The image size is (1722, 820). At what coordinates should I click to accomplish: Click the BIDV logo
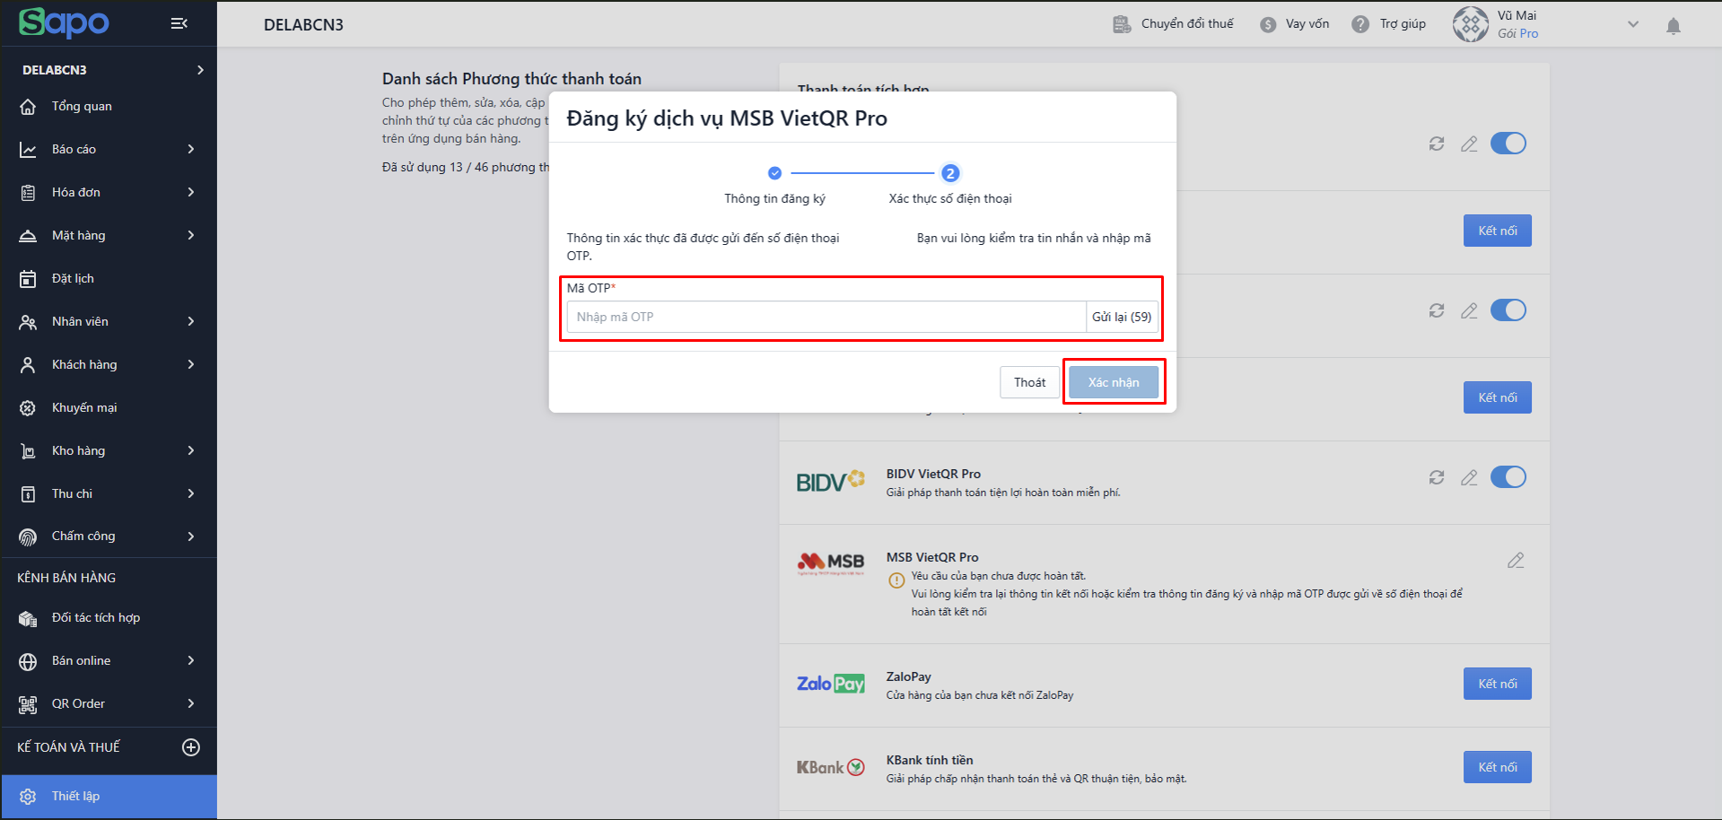[x=831, y=482]
